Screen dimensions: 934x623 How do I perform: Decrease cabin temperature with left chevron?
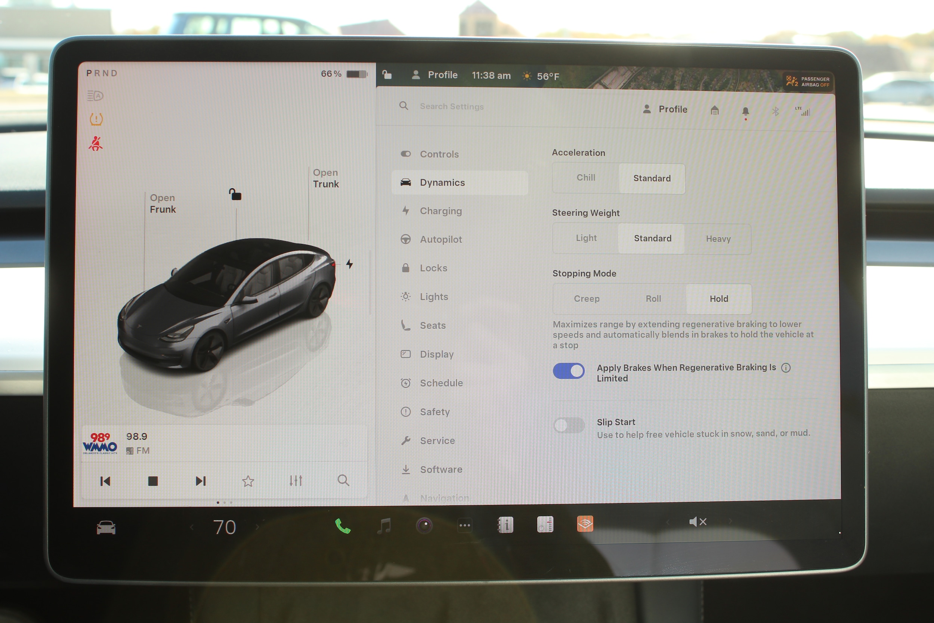192,527
